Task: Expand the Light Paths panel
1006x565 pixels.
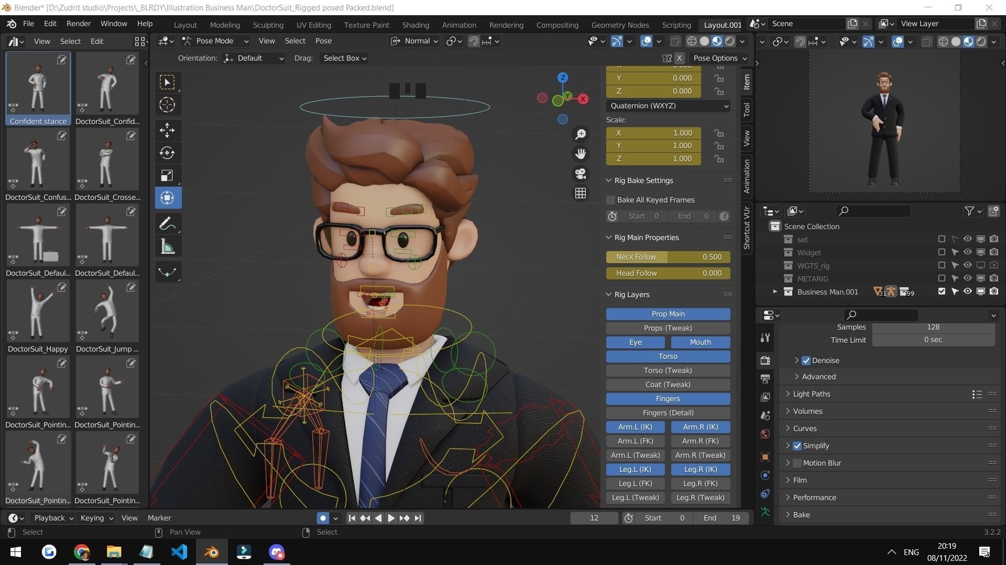Action: pos(811,394)
